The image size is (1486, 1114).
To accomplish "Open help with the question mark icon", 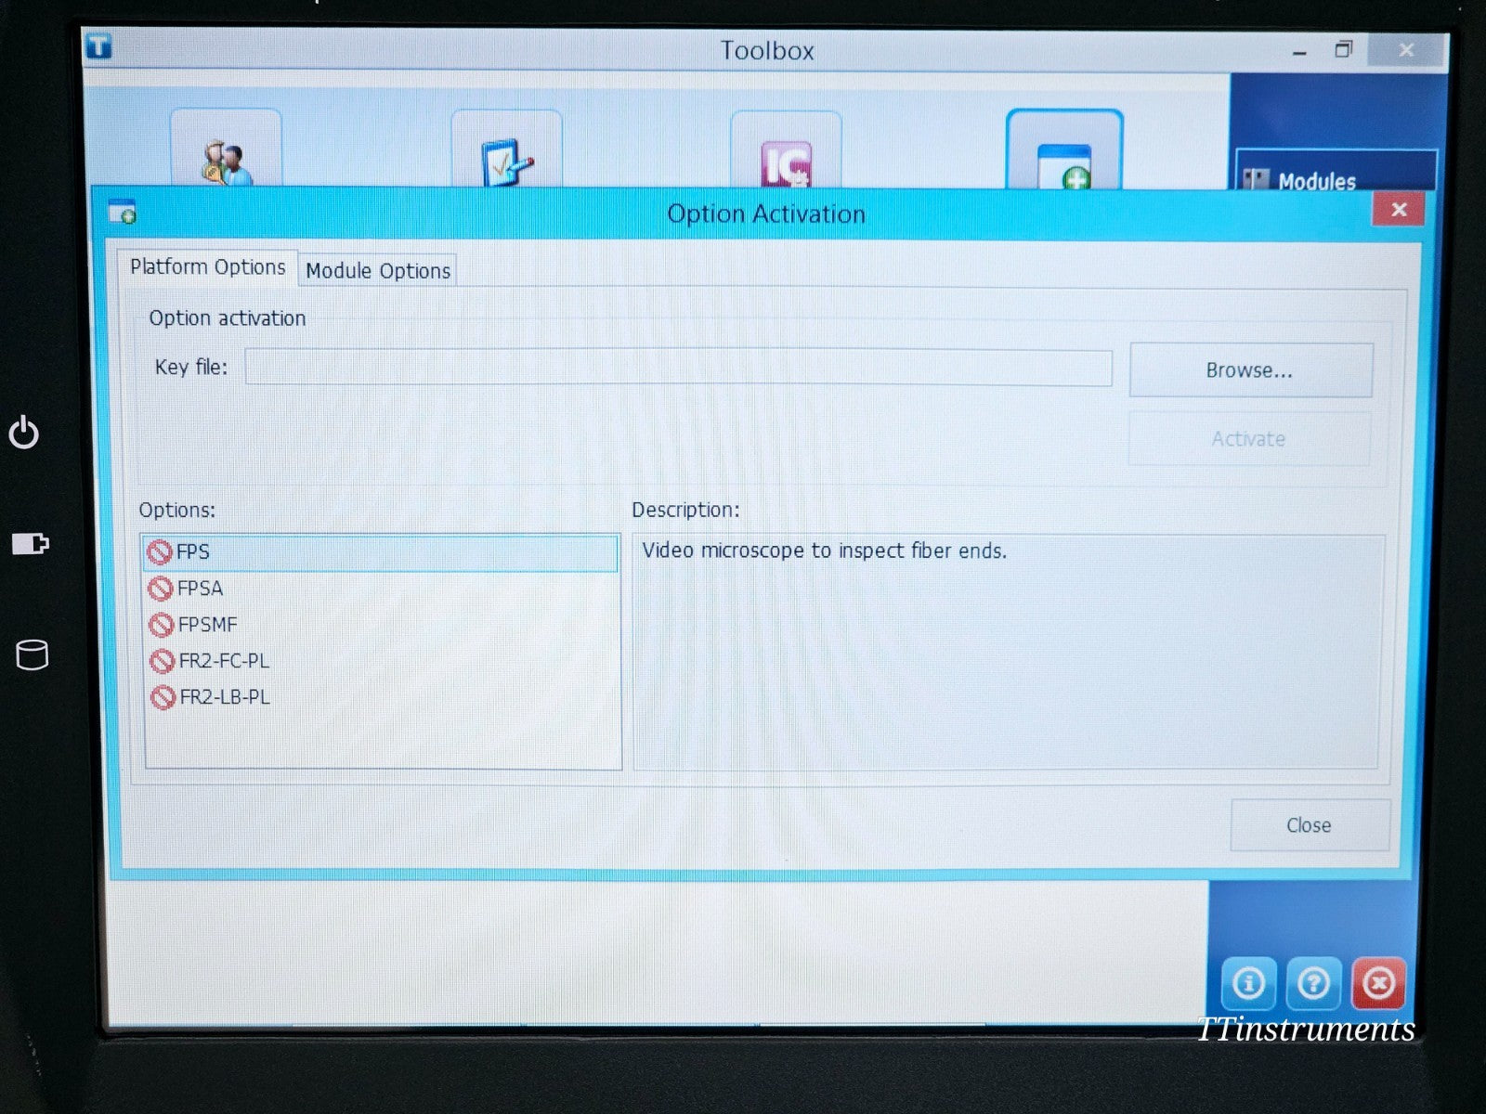I will pos(1313,982).
